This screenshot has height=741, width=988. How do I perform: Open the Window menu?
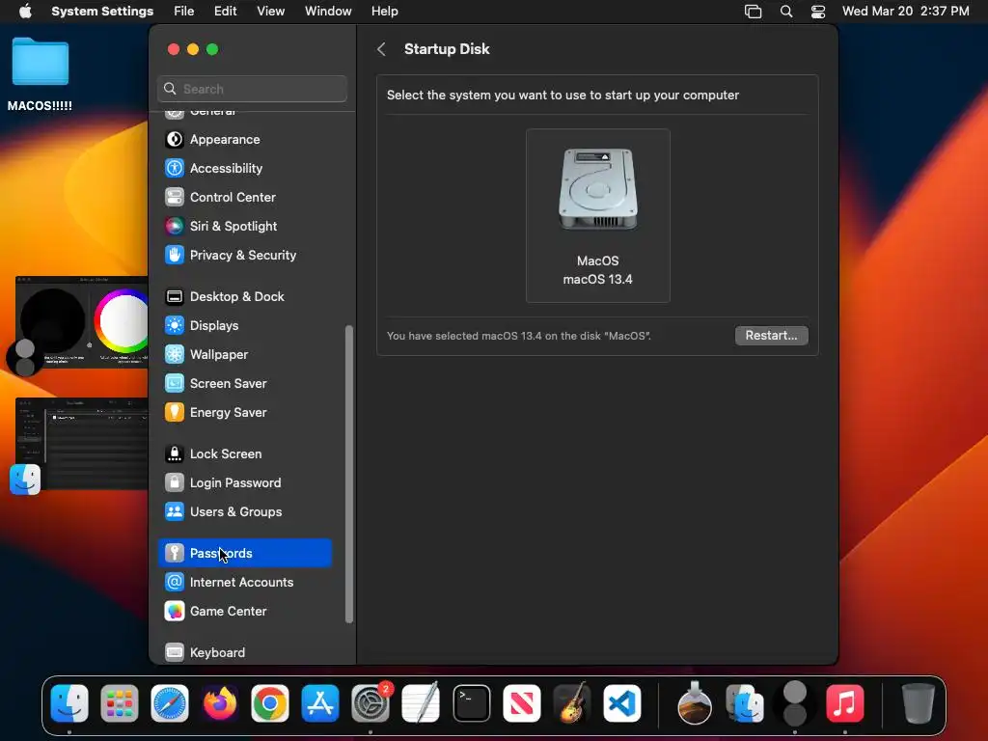(x=328, y=12)
